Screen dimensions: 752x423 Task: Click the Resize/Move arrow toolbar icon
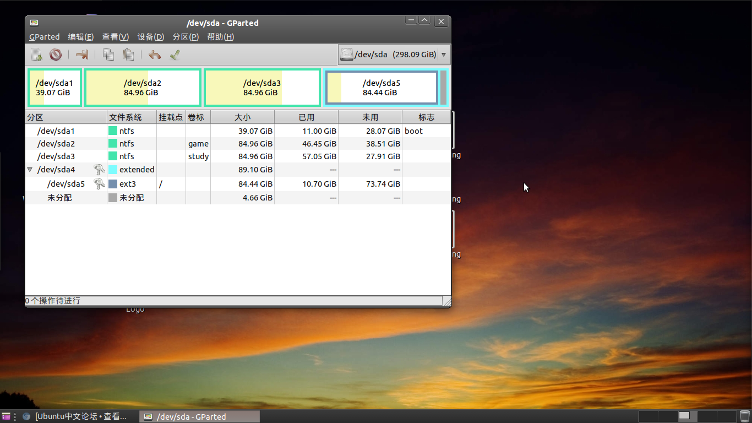tap(82, 55)
